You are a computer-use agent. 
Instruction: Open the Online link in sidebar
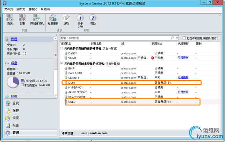[x=14, y=97]
